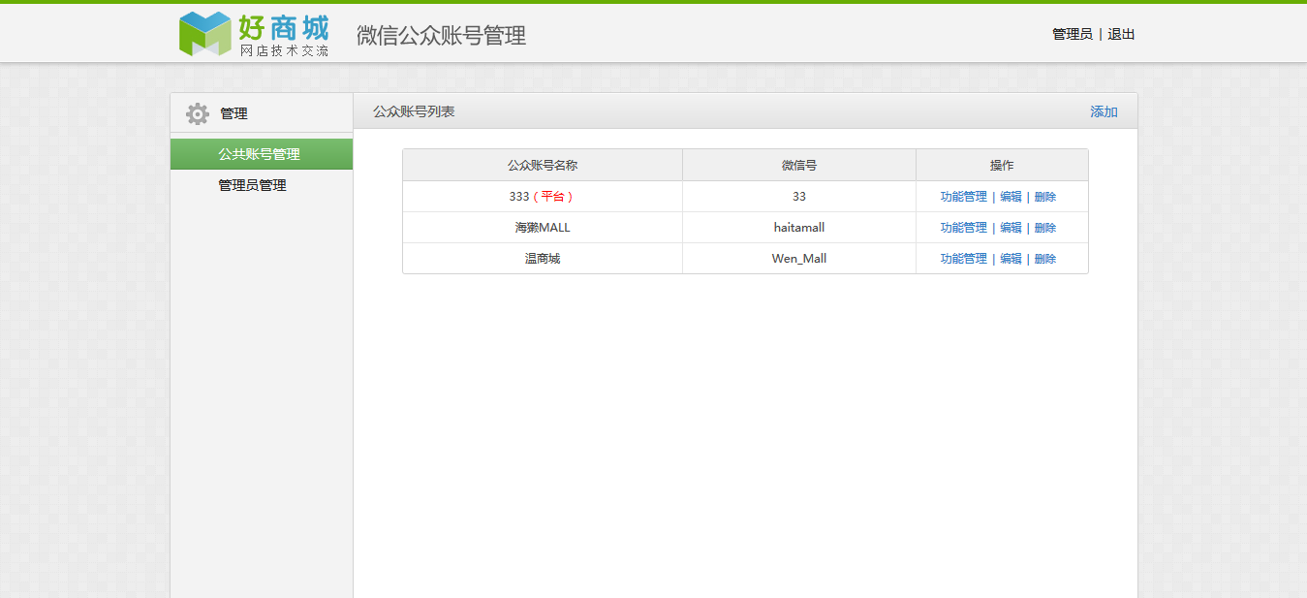1307x598 pixels.
Task: Open 功能管理 for the 333 account
Action: coord(963,197)
